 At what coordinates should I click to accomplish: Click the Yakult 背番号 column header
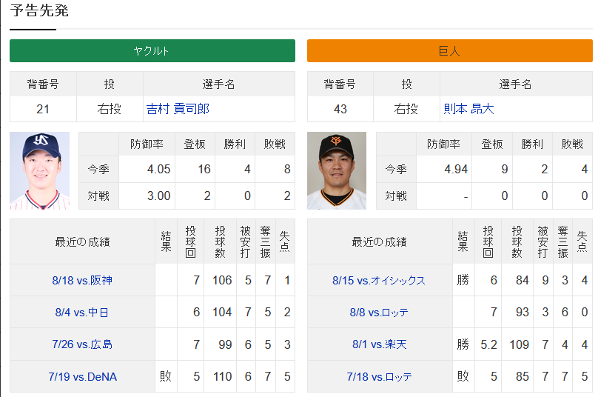[x=43, y=84]
